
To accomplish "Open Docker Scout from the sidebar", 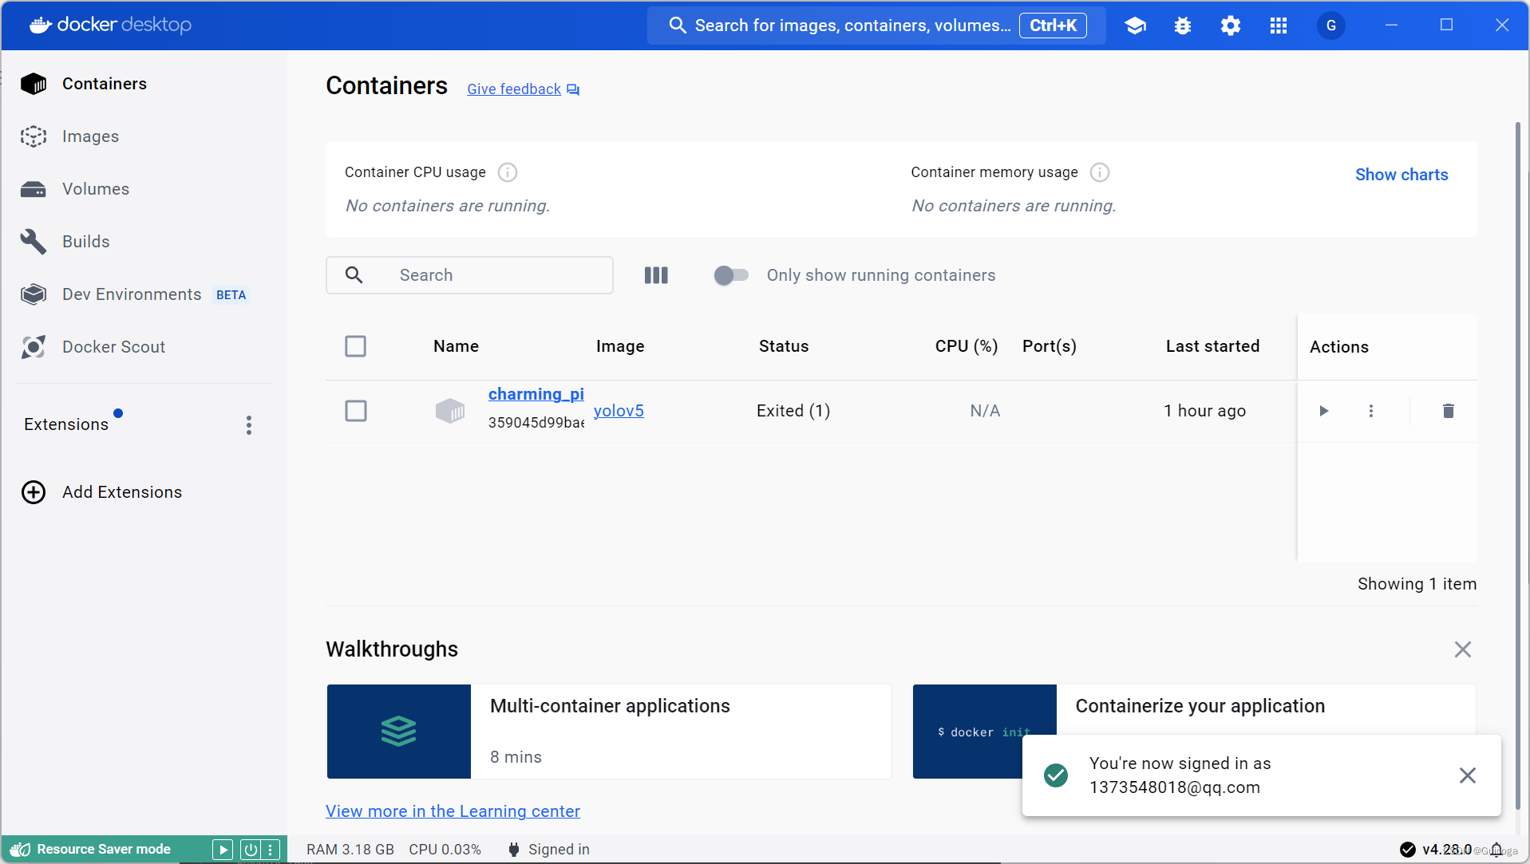I will click(x=113, y=346).
